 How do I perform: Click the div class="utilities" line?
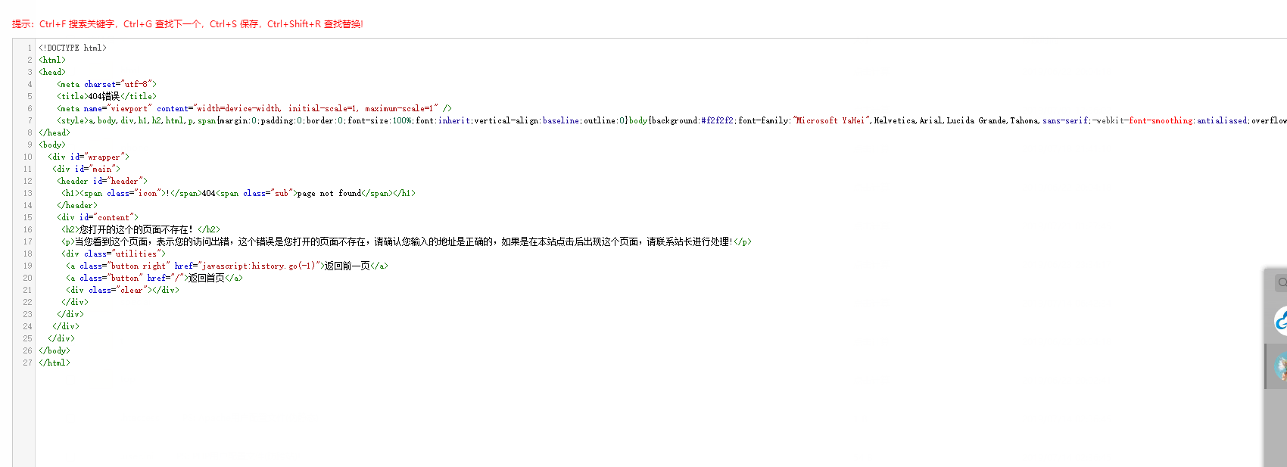(114, 254)
